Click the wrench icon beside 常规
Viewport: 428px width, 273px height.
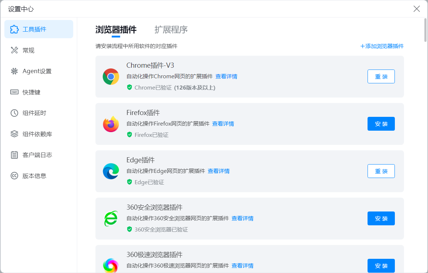coord(14,50)
